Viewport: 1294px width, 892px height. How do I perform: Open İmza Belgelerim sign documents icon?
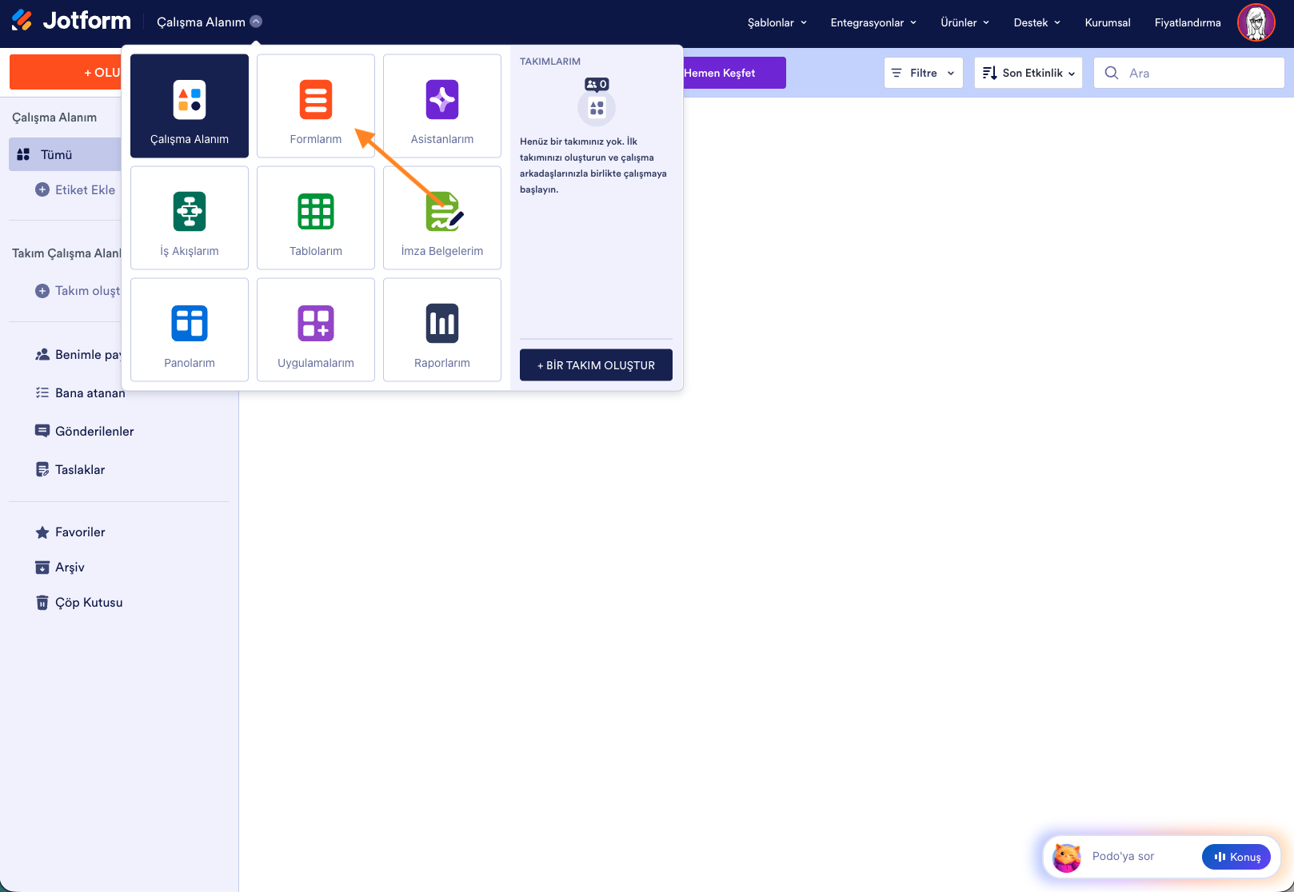point(444,212)
